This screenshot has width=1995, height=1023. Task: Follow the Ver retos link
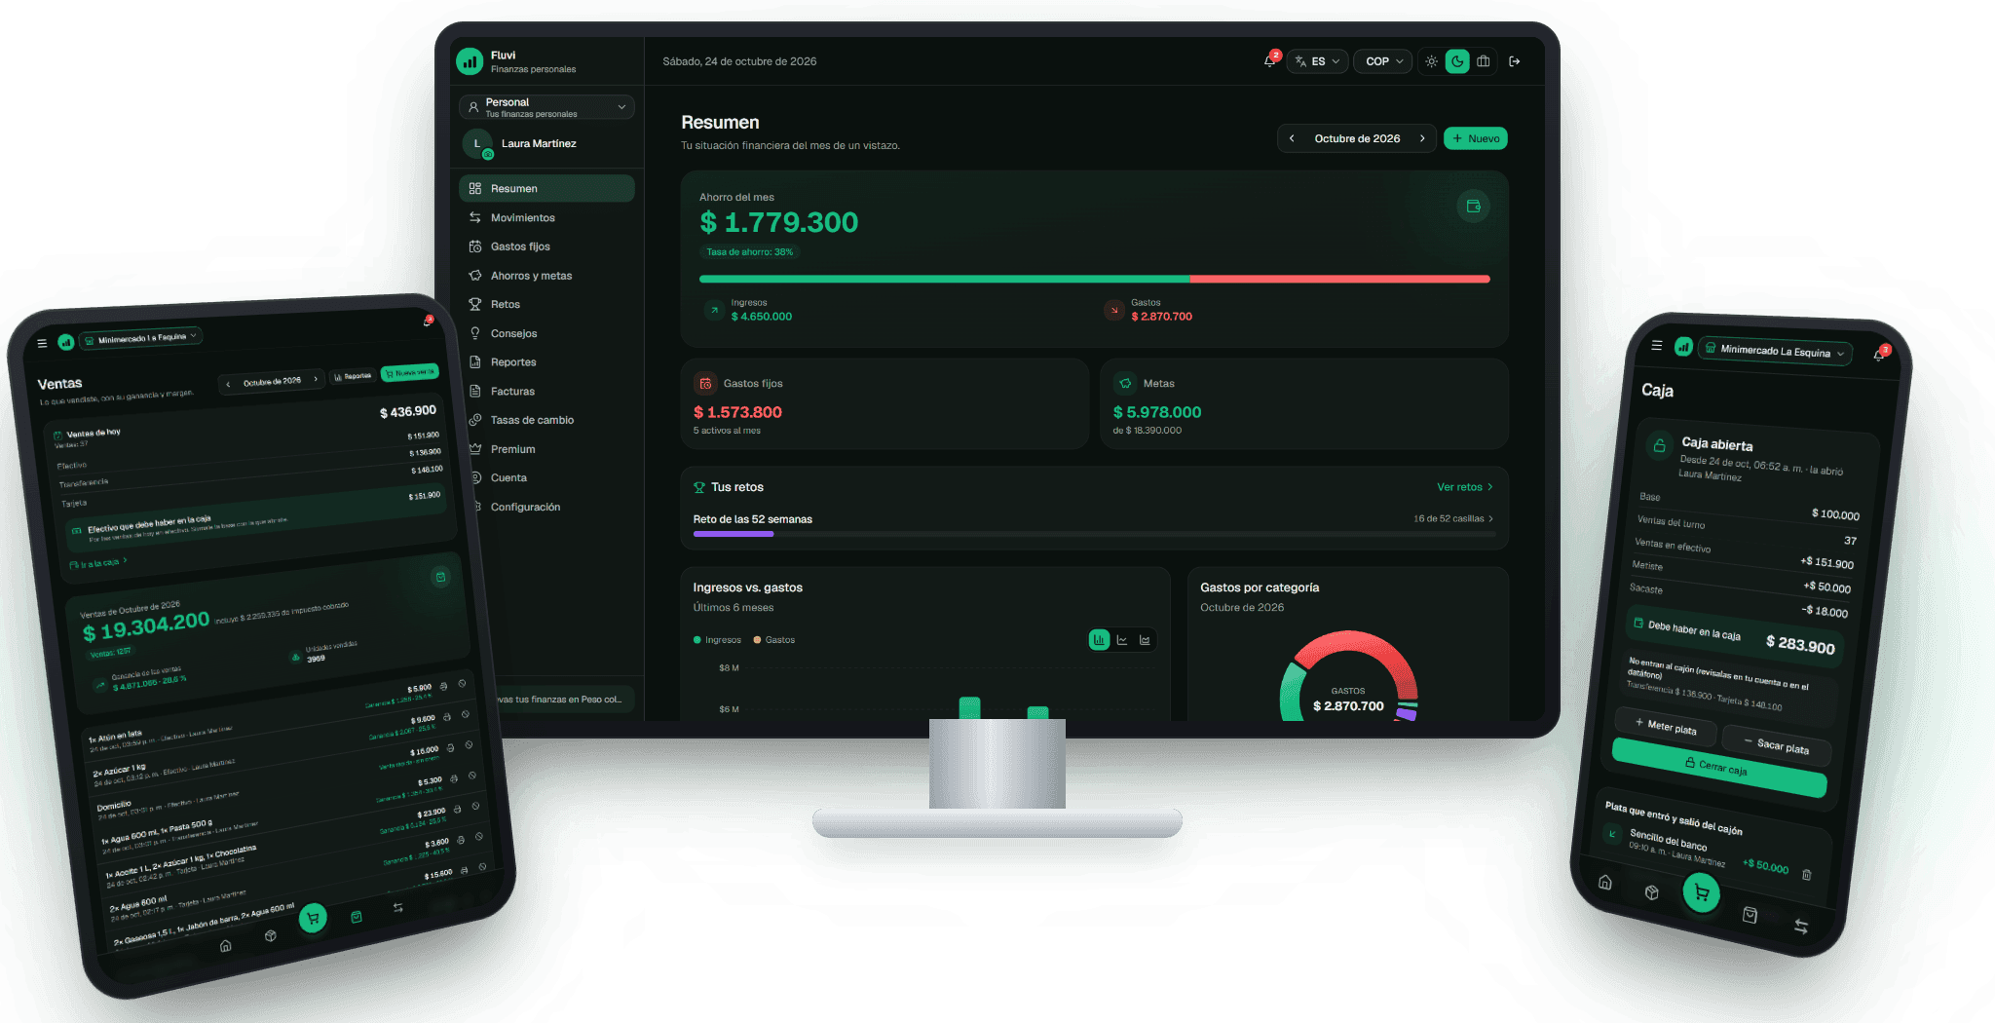(x=1464, y=487)
